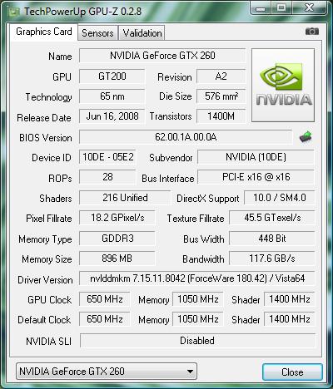333x389 pixels.
Task: Click the ROPs value 28
Action: coord(107,177)
